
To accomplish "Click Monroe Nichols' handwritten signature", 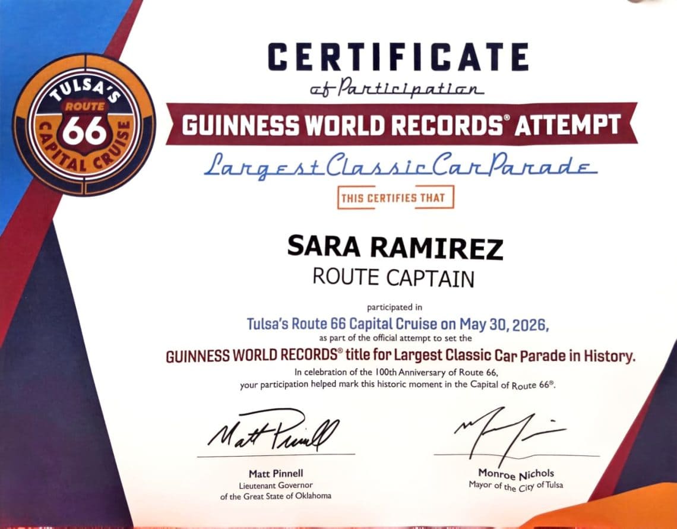I will (x=510, y=436).
